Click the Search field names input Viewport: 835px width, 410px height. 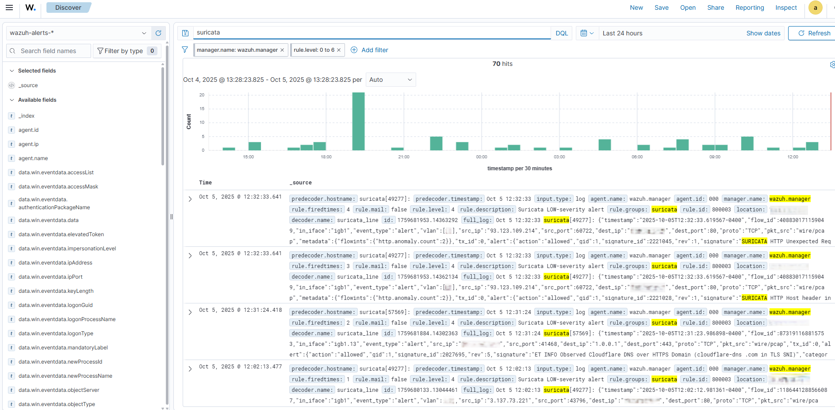tap(53, 51)
